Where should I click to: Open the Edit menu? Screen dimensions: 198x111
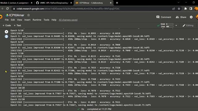(x=13, y=20)
